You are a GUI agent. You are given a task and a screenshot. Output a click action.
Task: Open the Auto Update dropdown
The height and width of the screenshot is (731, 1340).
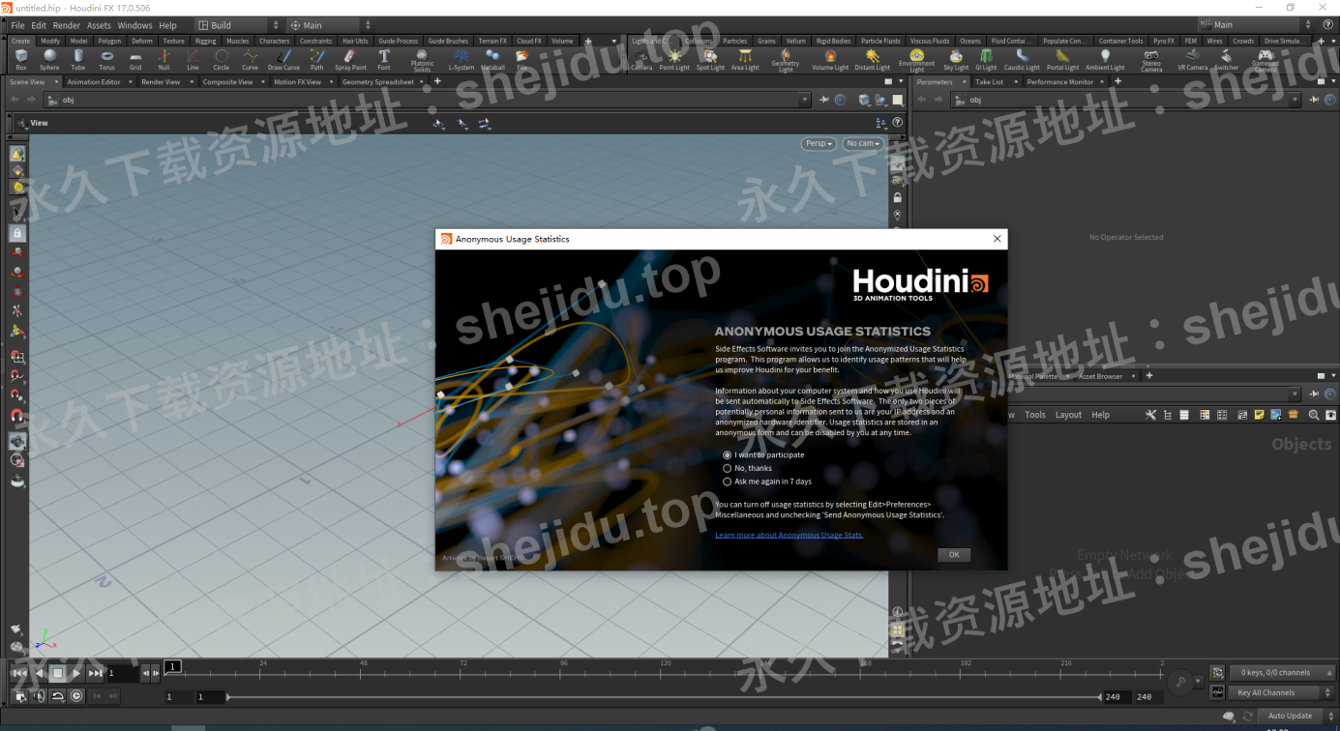[1296, 716]
